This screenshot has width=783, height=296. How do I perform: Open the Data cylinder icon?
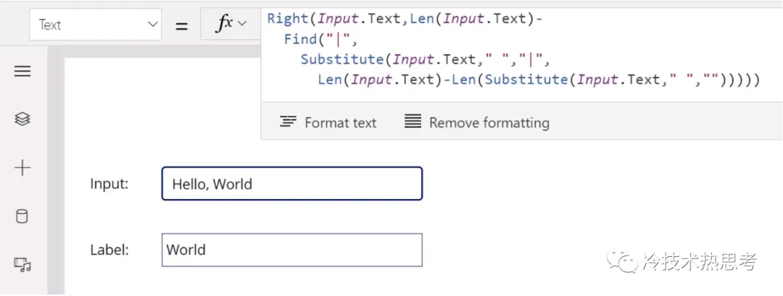(x=22, y=216)
